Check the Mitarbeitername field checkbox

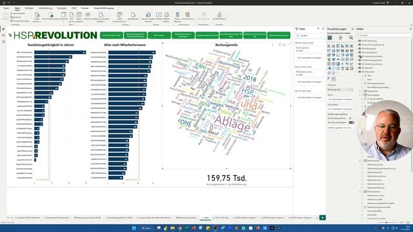click(363, 180)
